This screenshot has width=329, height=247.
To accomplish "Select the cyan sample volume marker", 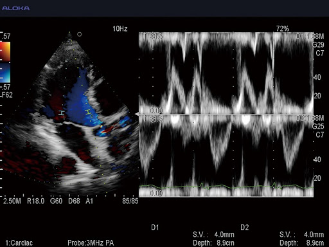I will (62, 113).
